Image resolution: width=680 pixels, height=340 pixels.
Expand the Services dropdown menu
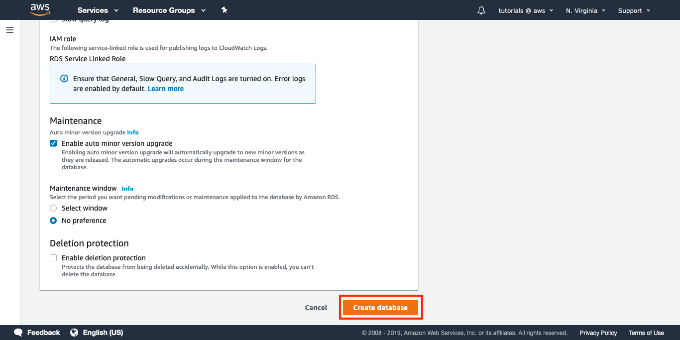98,10
